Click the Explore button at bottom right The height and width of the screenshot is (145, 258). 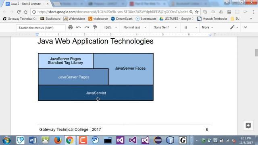248,126
